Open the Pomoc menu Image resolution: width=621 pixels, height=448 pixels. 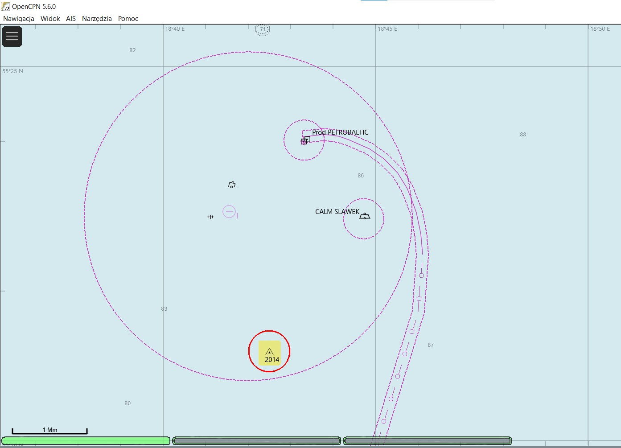128,19
